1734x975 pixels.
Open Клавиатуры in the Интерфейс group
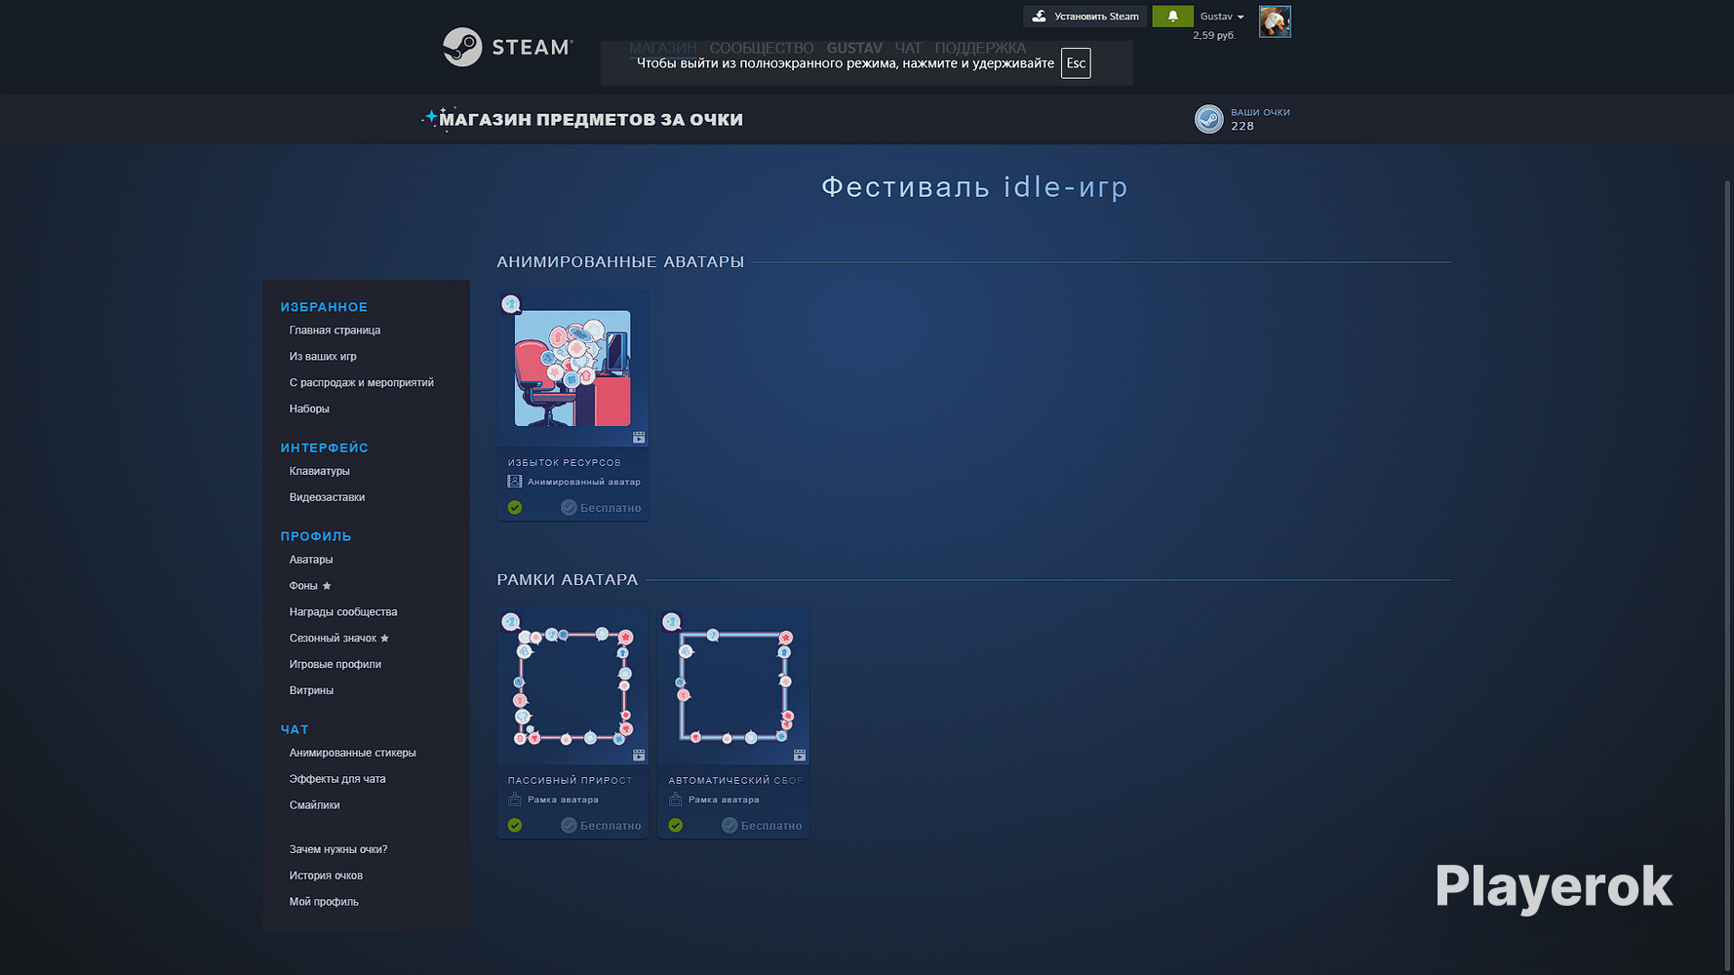click(x=319, y=472)
